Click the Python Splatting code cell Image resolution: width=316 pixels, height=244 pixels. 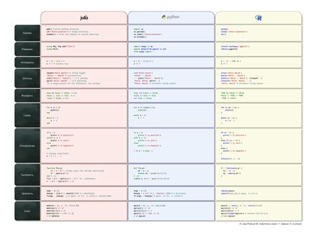[x=171, y=193]
